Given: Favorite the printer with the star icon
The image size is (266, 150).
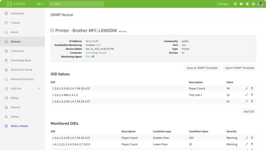Looking at the screenshot, I should click(x=52, y=30).
